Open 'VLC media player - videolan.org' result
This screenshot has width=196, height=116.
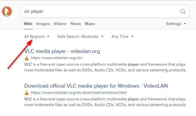(62, 51)
